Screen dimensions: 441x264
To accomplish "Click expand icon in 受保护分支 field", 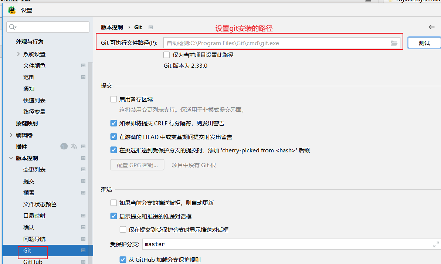I will (x=436, y=244).
